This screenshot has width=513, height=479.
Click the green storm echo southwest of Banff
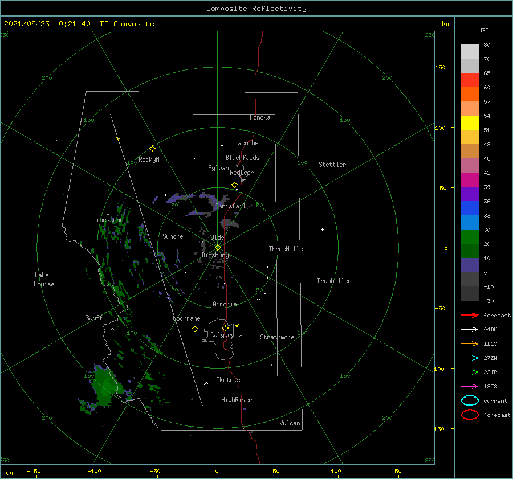pos(104,386)
